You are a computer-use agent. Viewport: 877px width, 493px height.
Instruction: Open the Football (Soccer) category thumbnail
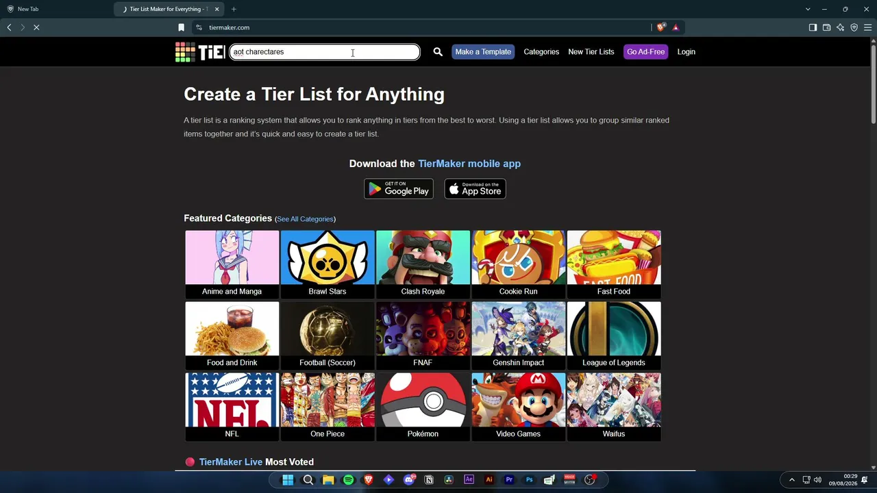(328, 336)
